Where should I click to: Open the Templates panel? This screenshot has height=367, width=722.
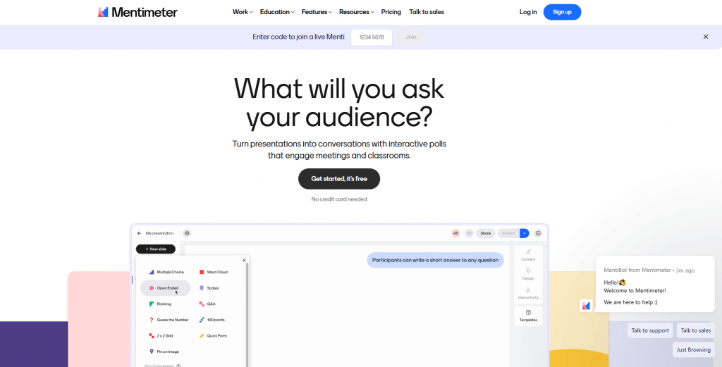coord(528,316)
